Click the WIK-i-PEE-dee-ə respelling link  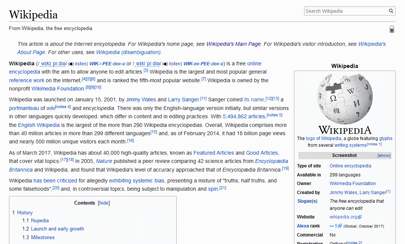pyautogui.click(x=107, y=63)
